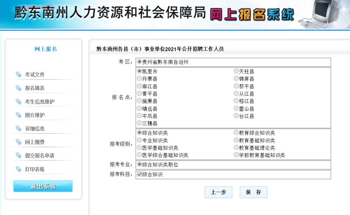Click the tag icon beside 考试文件
The width and height of the screenshot is (350, 215).
(x=19, y=74)
